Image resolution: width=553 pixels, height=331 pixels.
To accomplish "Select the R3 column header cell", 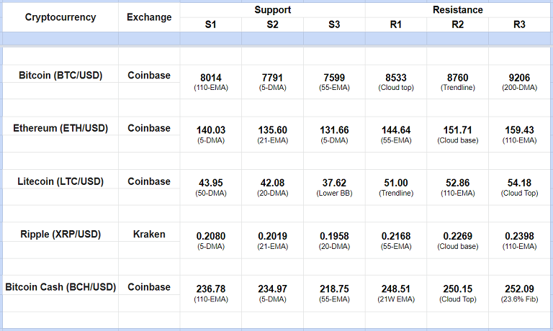I will tap(519, 24).
